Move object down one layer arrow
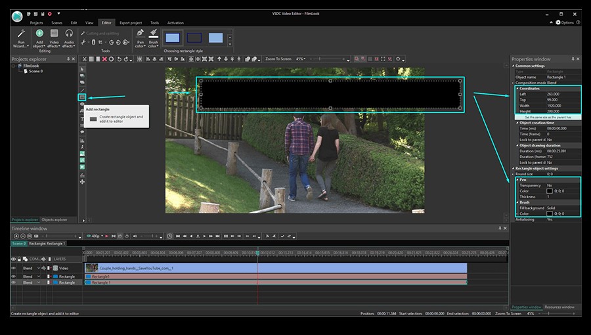The image size is (591, 335). (x=226, y=59)
